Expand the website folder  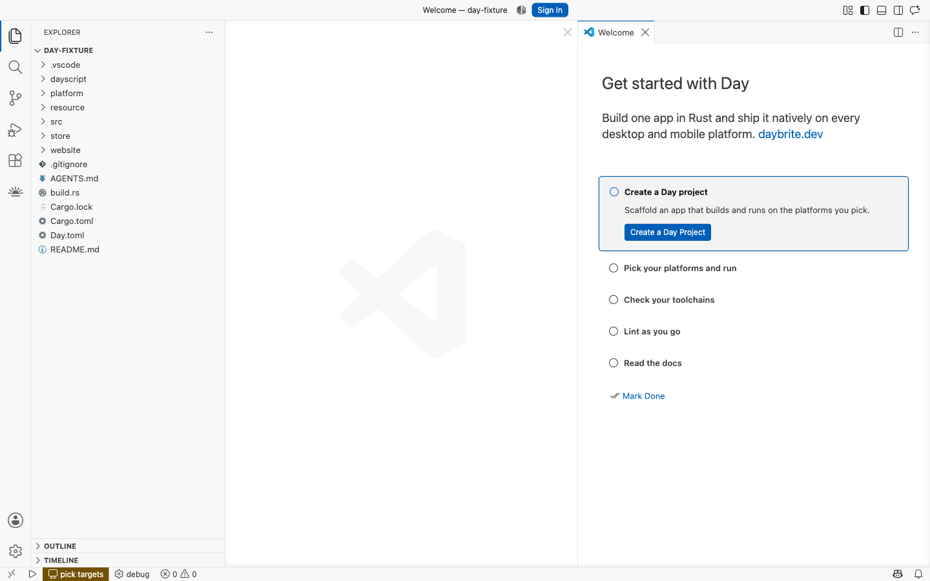128,150
